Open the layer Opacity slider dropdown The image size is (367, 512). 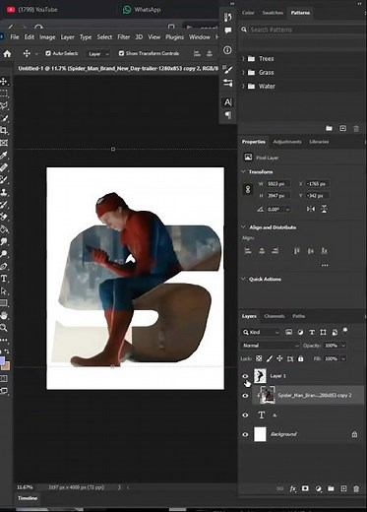click(x=343, y=346)
